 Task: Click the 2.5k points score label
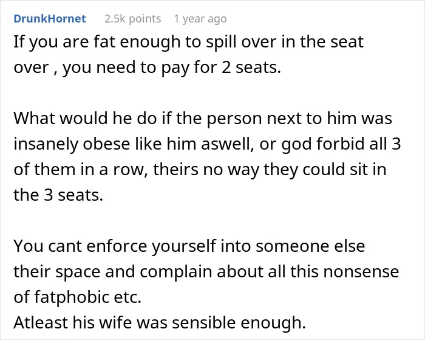132,19
